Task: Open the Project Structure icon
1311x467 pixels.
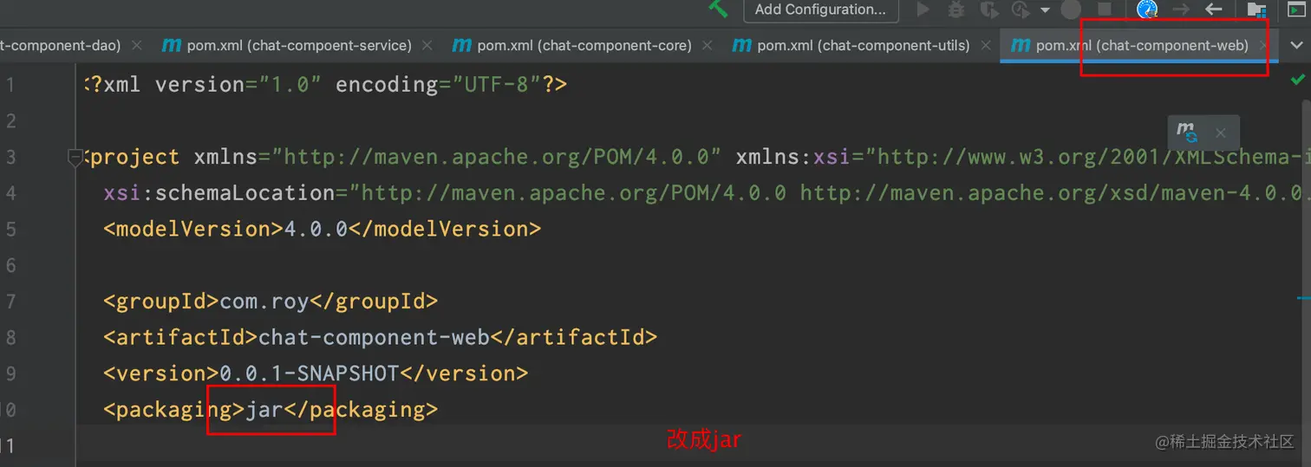Action: point(1256,10)
